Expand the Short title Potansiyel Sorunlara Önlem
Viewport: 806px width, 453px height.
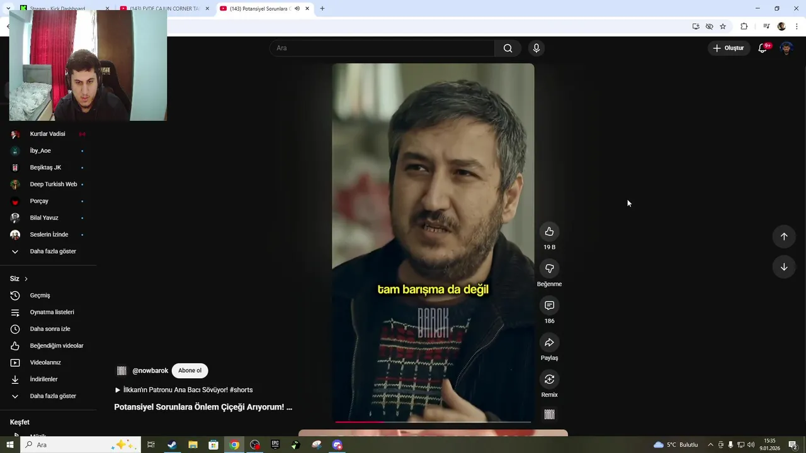tap(203, 407)
